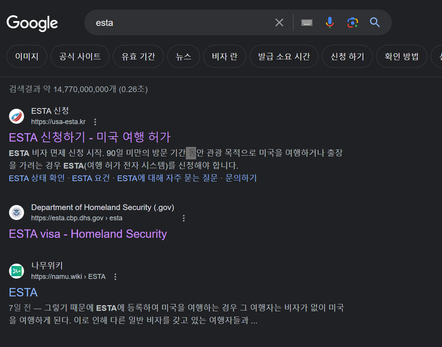Screen dimensions: 442x347
Task: Open the on-screen keyboard icon
Action: coord(306,22)
